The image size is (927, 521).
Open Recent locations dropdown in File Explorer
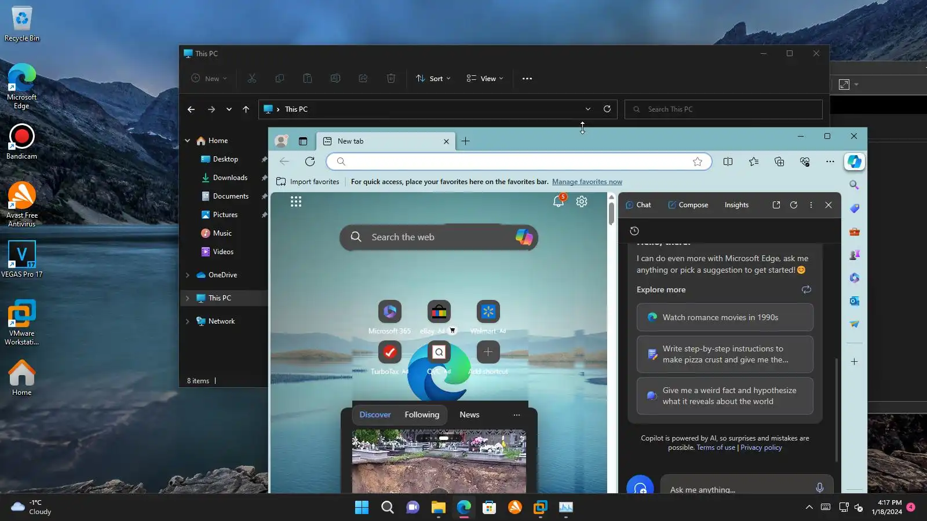pos(229,109)
